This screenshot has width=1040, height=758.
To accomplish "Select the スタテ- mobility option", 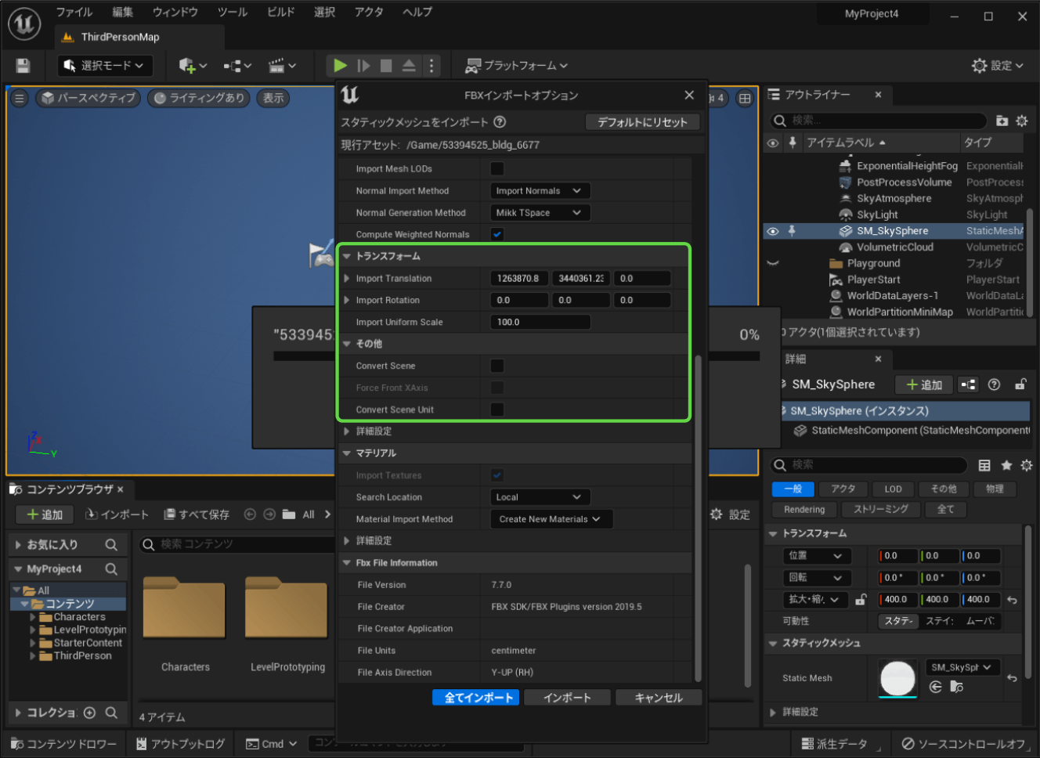I will click(x=898, y=621).
